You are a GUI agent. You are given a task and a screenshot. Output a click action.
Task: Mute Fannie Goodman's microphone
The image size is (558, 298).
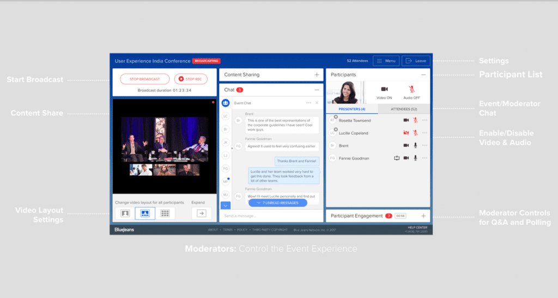tap(415, 158)
